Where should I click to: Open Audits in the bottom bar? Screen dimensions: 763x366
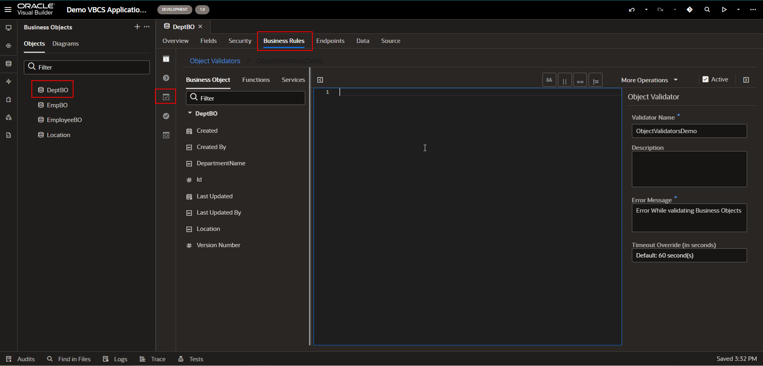click(x=21, y=359)
